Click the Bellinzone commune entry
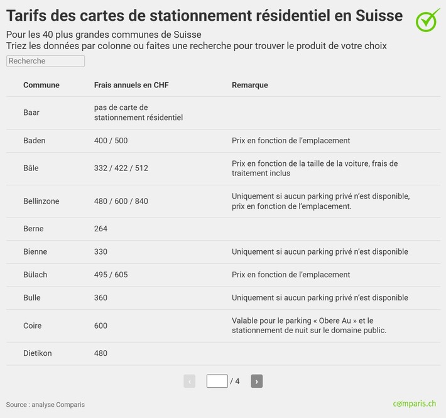 pos(41,201)
